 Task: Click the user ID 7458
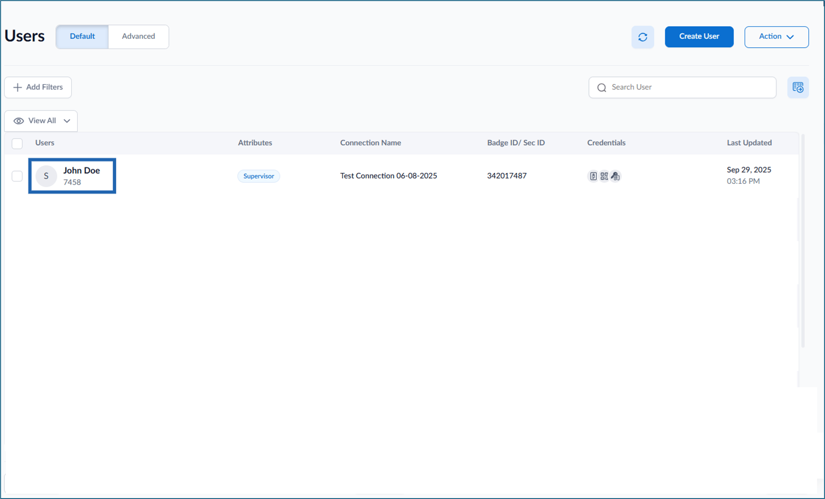point(72,182)
